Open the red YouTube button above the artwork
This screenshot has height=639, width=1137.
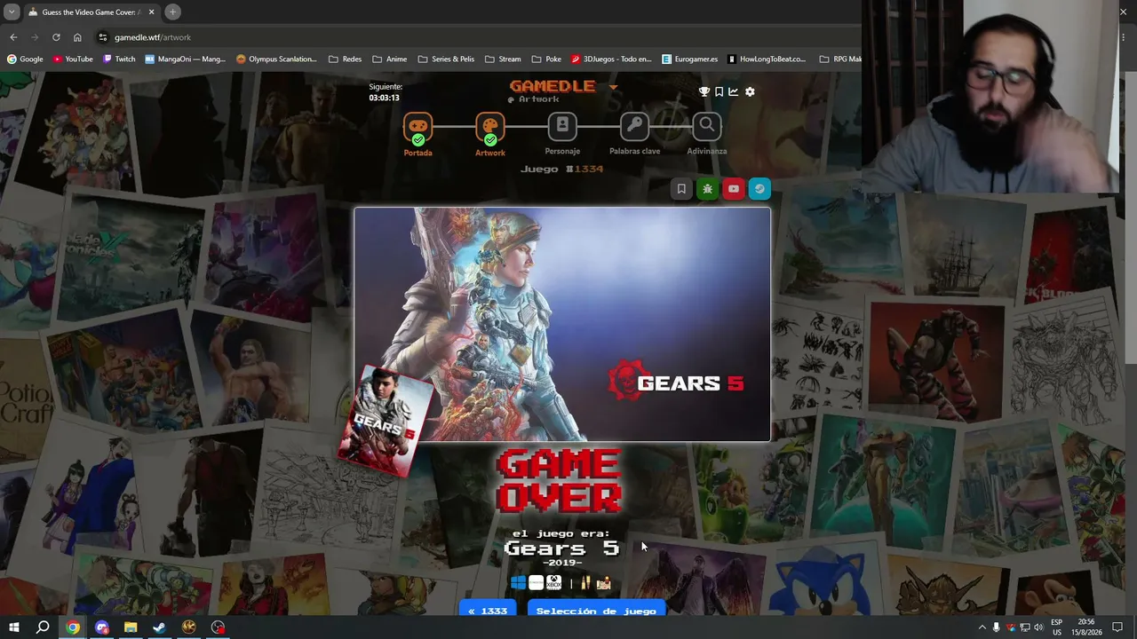tap(733, 188)
